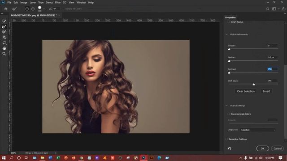Click the Cancel button
This screenshot has height=161, width=287.
[x=277, y=148]
